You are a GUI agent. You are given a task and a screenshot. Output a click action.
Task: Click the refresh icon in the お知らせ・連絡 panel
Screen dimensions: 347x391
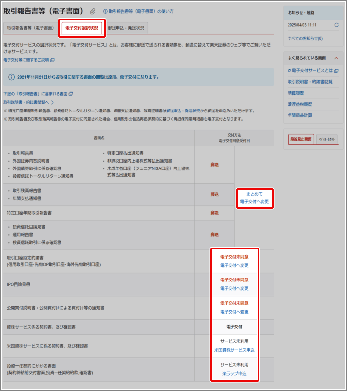[337, 25]
